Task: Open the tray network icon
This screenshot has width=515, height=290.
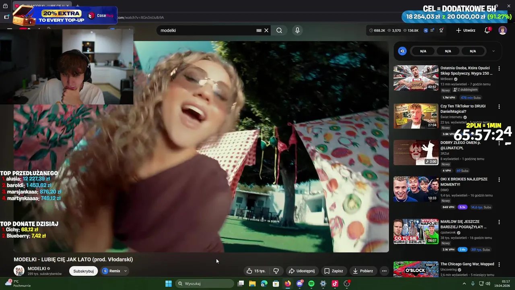Action: point(481,284)
